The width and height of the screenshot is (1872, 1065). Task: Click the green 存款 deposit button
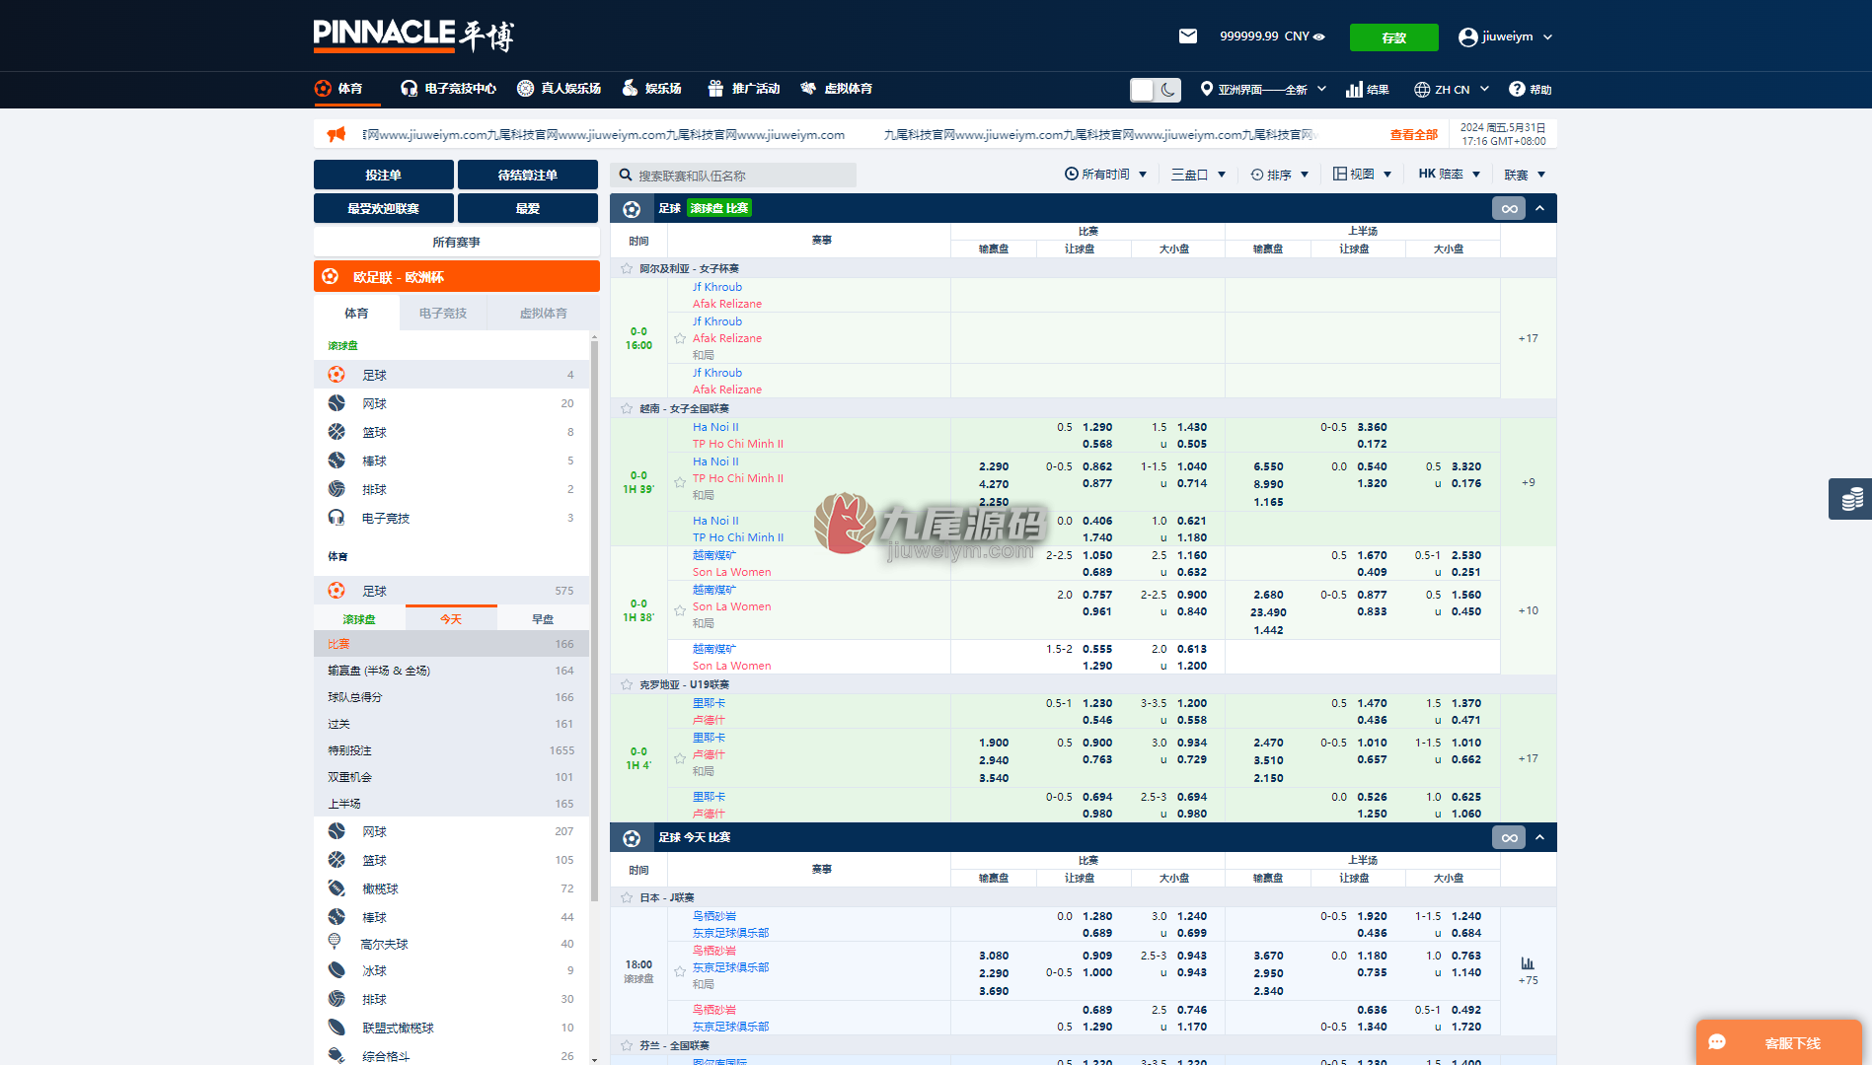coord(1393,37)
